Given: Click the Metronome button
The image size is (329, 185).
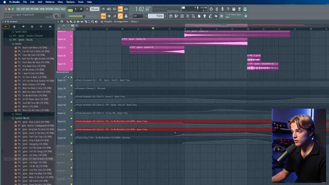Looking at the screenshot, I should (103, 9).
